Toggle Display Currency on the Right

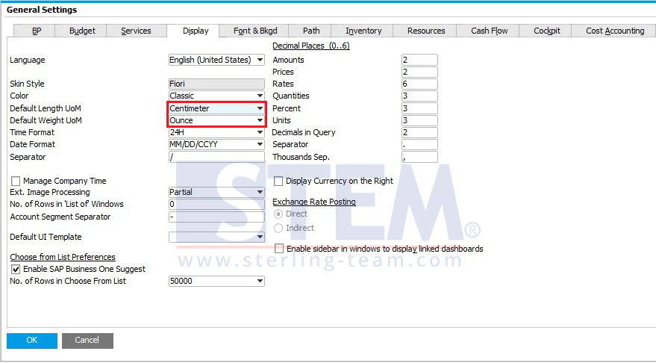tap(278, 181)
